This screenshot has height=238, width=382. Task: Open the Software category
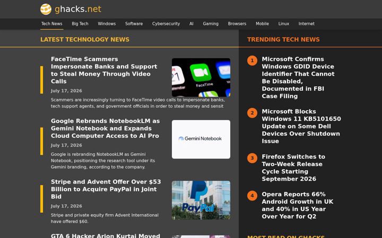(134, 24)
